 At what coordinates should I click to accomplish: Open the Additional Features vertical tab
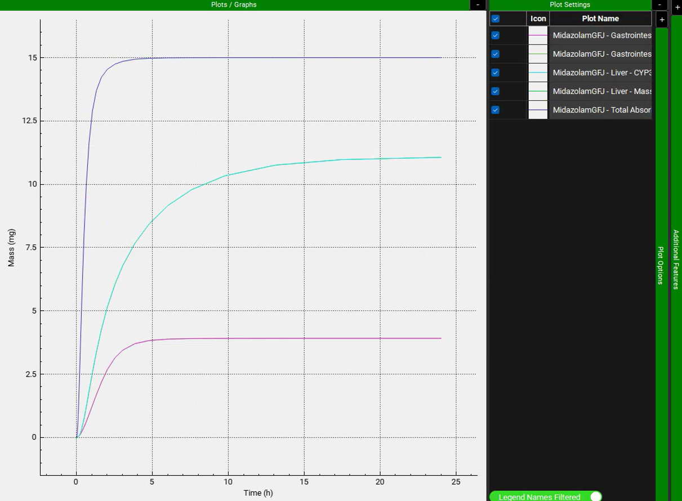click(676, 259)
